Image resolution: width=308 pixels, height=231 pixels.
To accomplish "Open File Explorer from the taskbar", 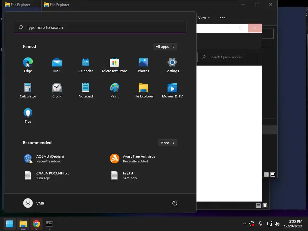I will [x=23, y=224].
